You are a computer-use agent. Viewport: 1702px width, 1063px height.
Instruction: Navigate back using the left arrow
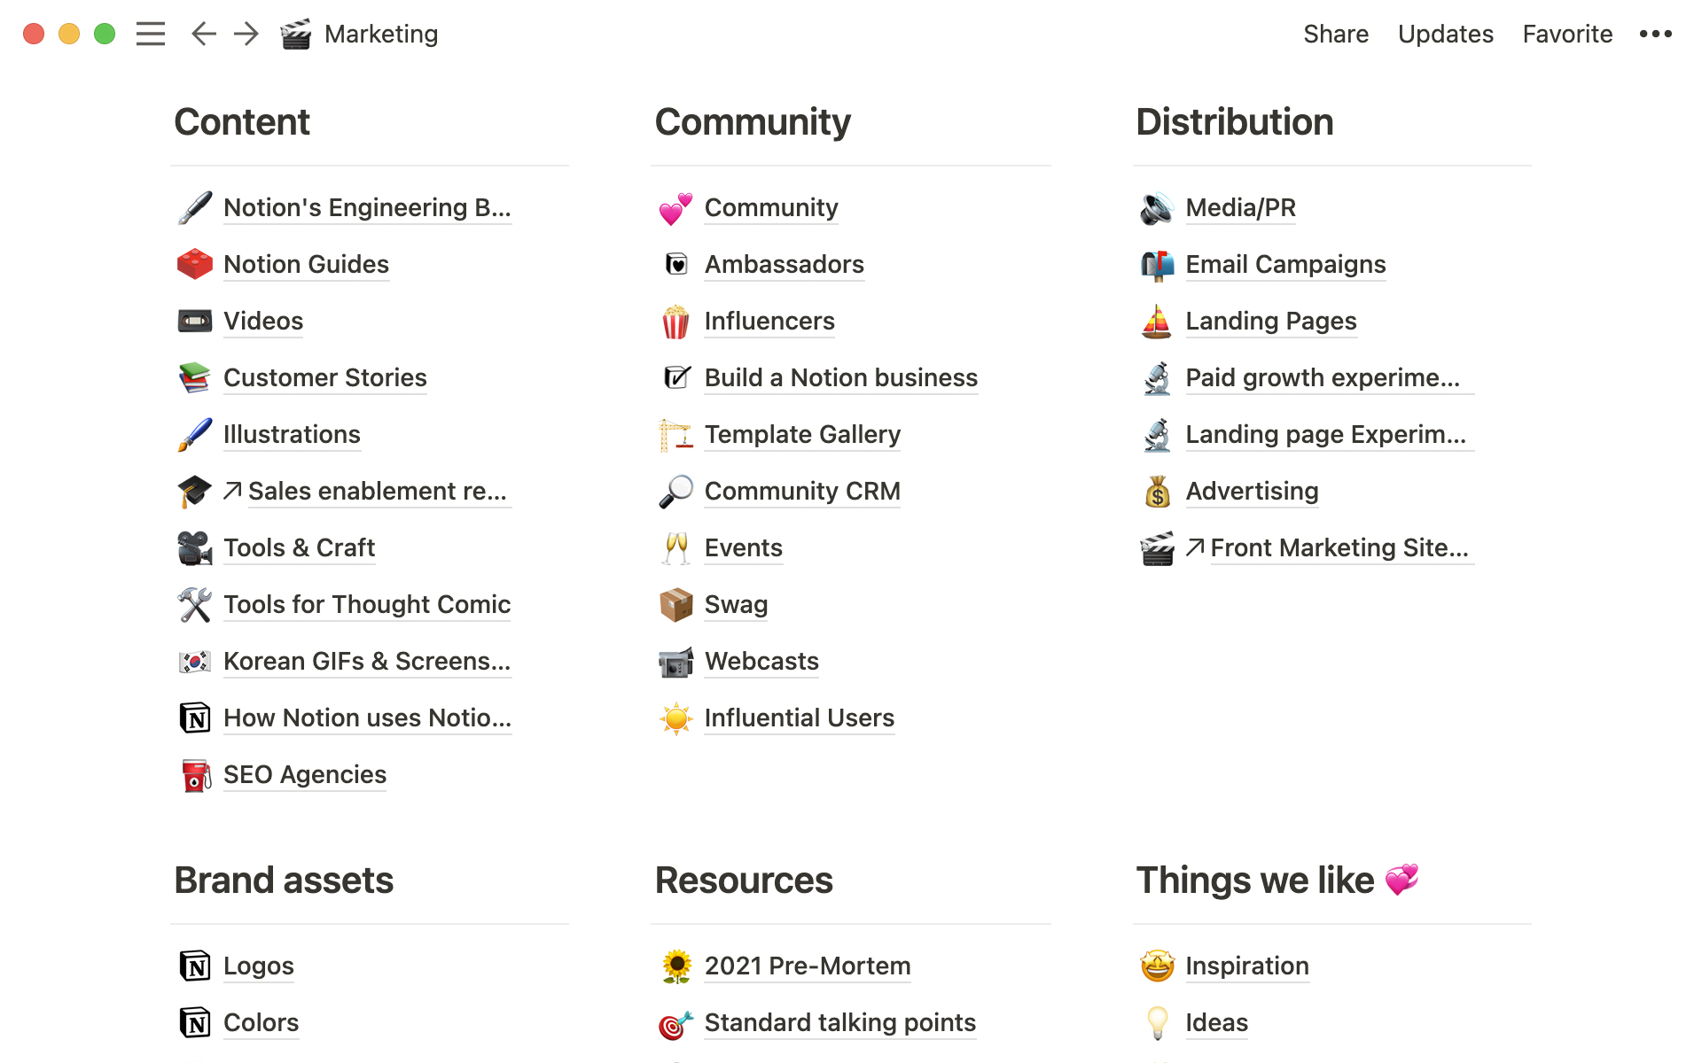pos(203,33)
